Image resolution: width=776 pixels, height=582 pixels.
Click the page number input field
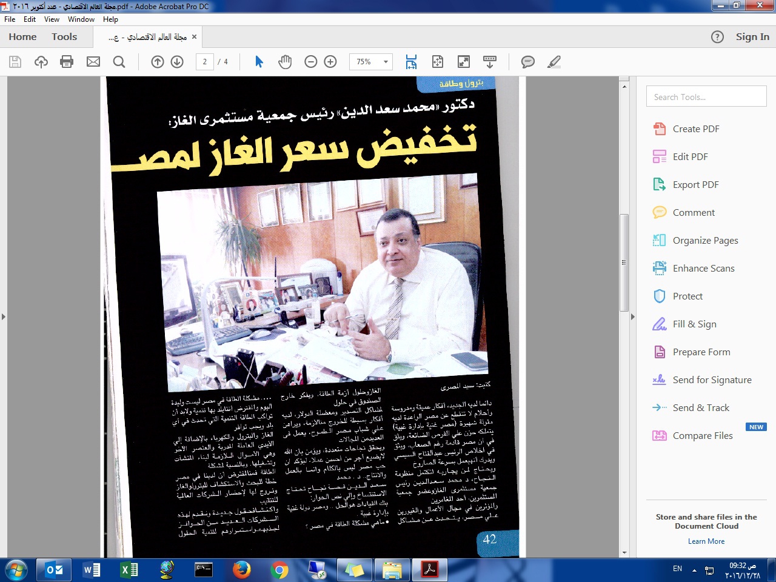[205, 62]
